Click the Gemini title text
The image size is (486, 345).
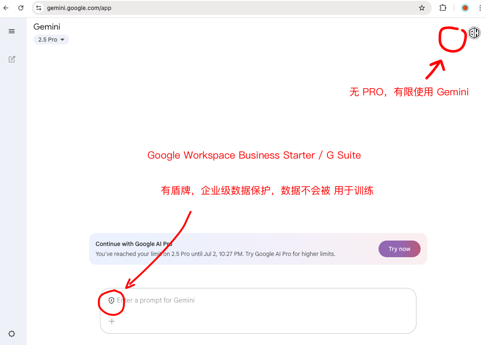point(47,27)
